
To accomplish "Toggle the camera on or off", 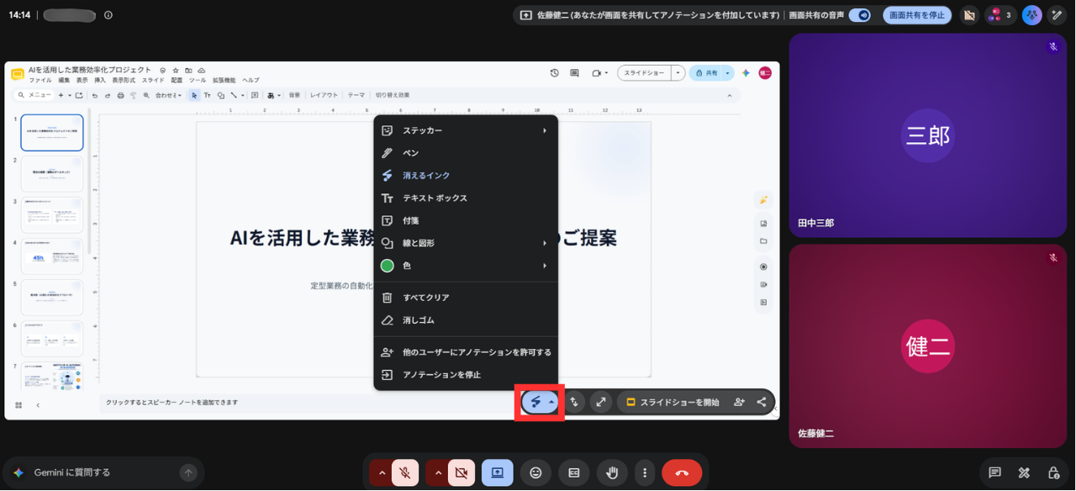I will point(461,473).
